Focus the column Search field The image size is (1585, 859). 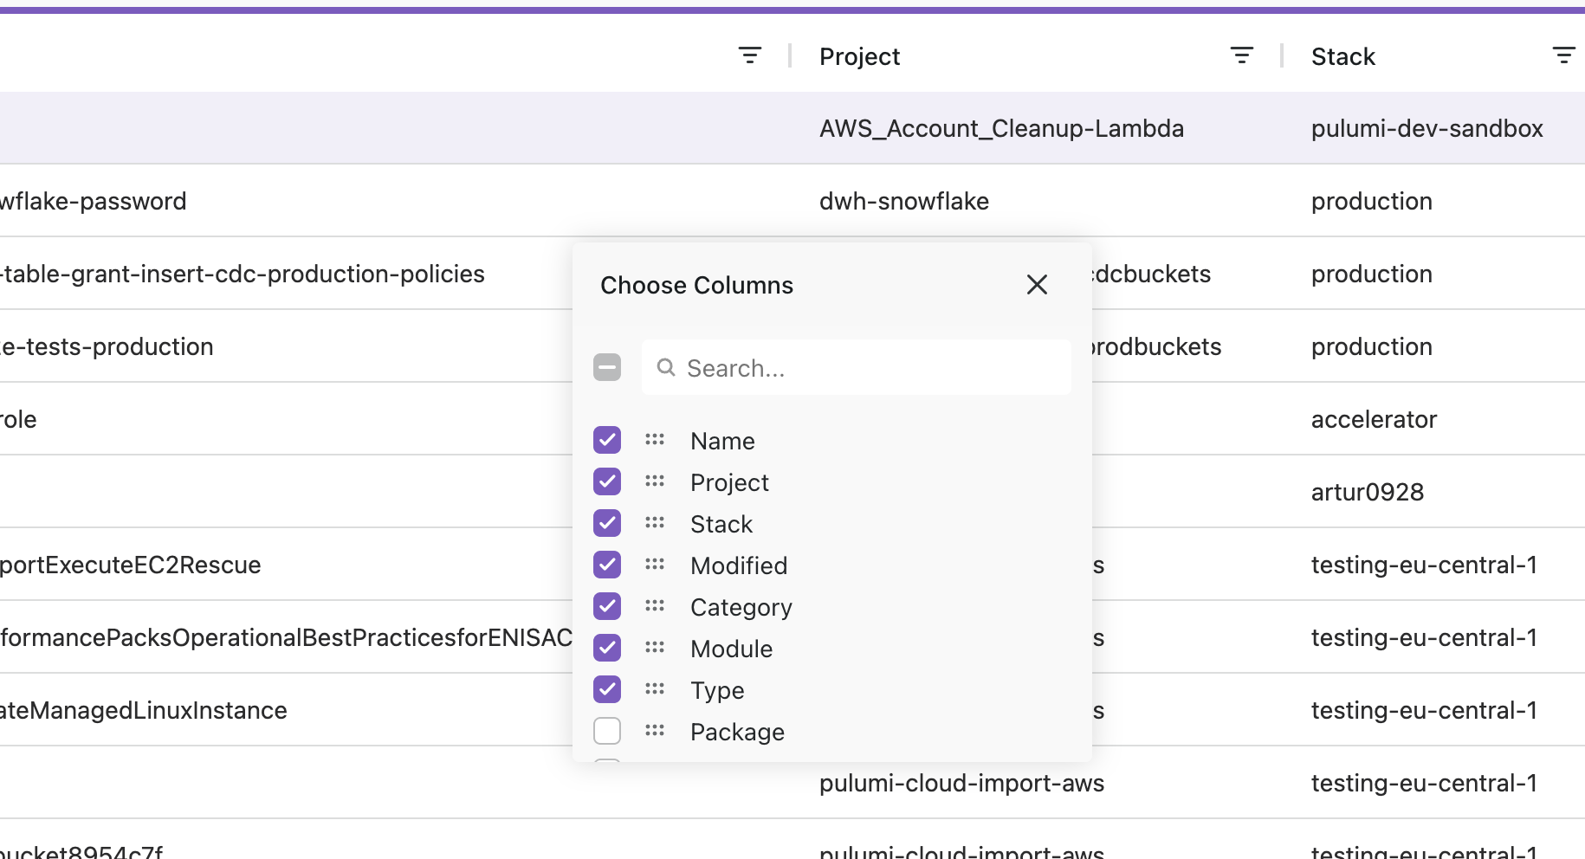[857, 367]
